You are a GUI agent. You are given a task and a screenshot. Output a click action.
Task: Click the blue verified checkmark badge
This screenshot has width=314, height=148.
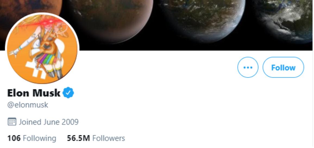[68, 93]
